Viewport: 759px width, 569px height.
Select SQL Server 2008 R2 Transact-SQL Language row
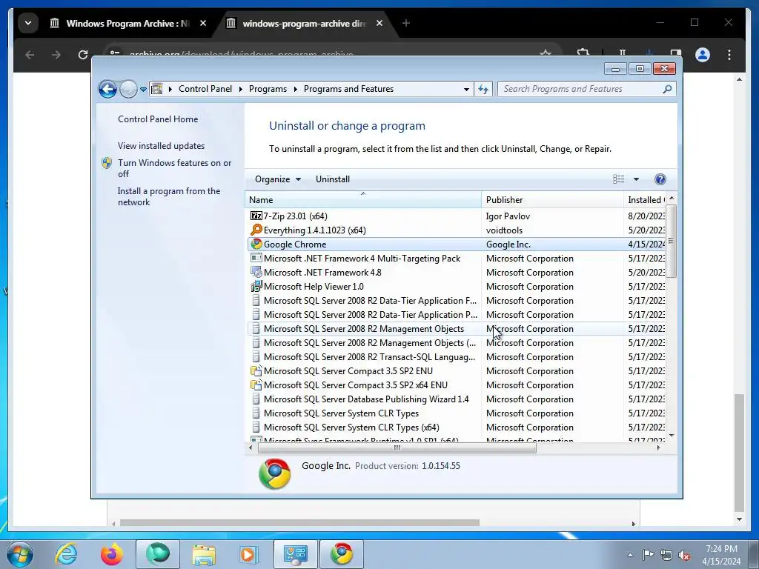point(456,356)
